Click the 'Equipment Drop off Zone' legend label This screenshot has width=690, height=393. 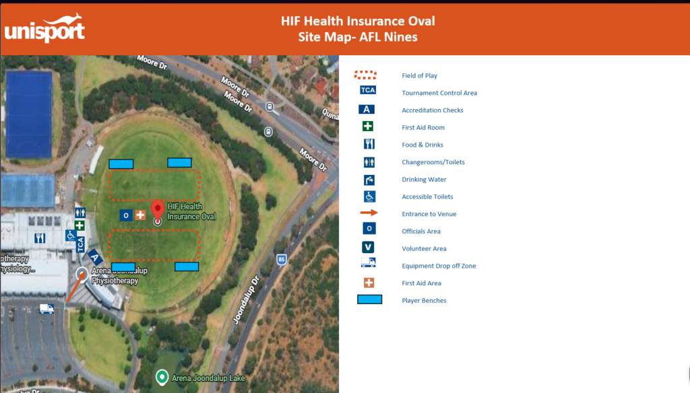tap(439, 266)
